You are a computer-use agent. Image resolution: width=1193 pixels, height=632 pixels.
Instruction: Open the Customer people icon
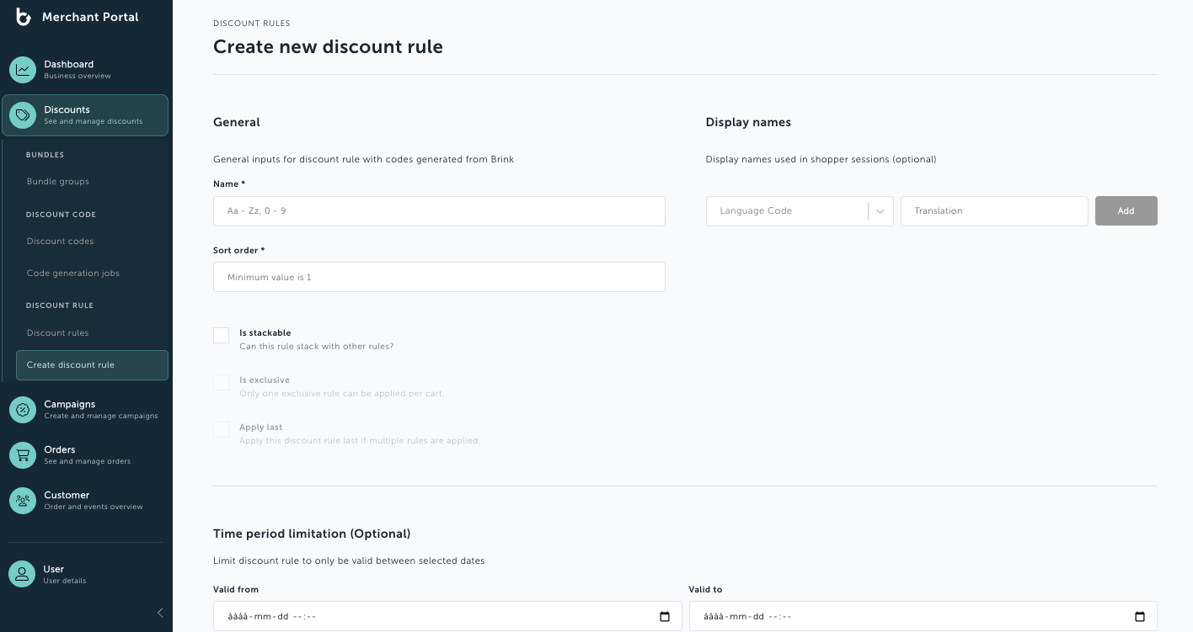[x=23, y=501]
